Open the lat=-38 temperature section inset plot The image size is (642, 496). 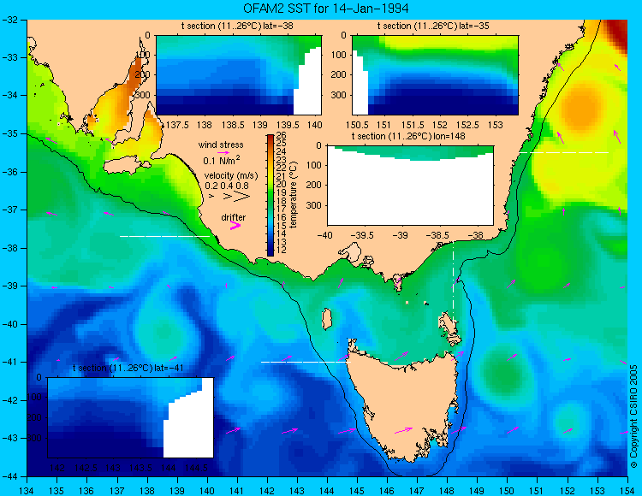239,75
